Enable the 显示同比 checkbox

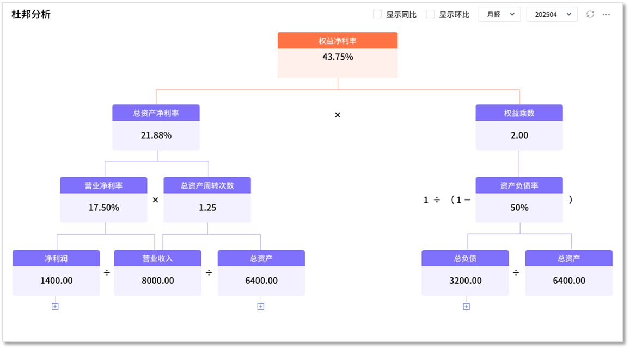point(377,15)
